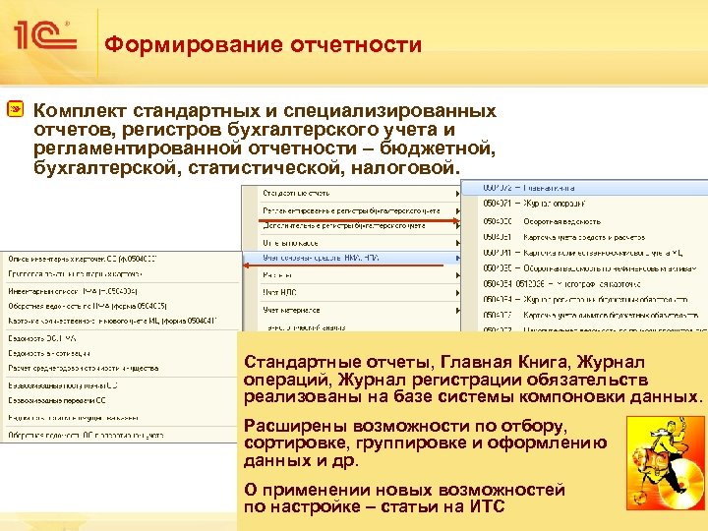Expand submenu arrow of Расчеты
The image size is (708, 531).
(457, 275)
